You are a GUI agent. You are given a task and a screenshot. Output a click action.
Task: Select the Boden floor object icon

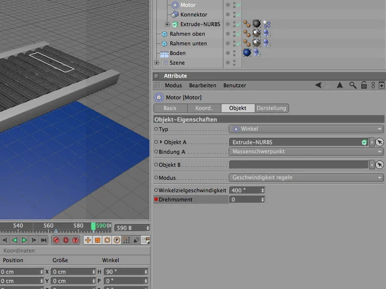[164, 53]
